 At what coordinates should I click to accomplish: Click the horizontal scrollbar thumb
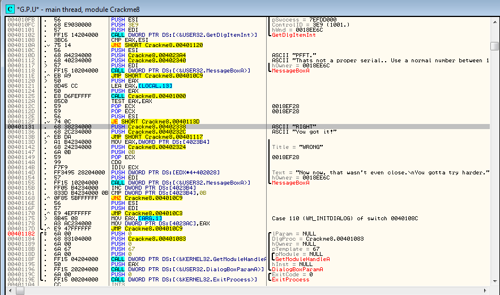tap(20, 290)
